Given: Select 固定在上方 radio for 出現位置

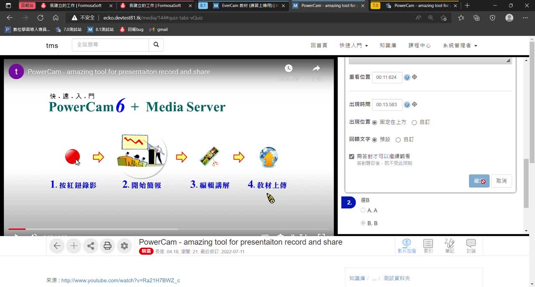Looking at the screenshot, I should (x=374, y=122).
